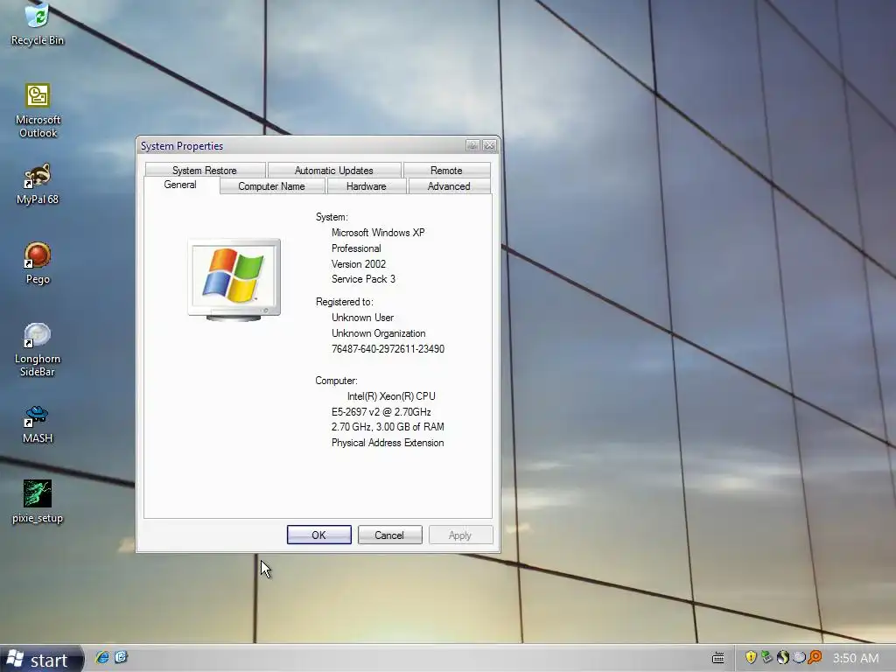Open the Start menu

tap(41, 660)
